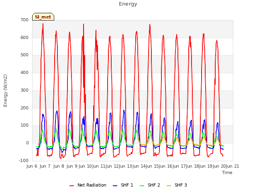Click the Jun 7 x-axis tick label
257x193 pixels.
click(45, 166)
